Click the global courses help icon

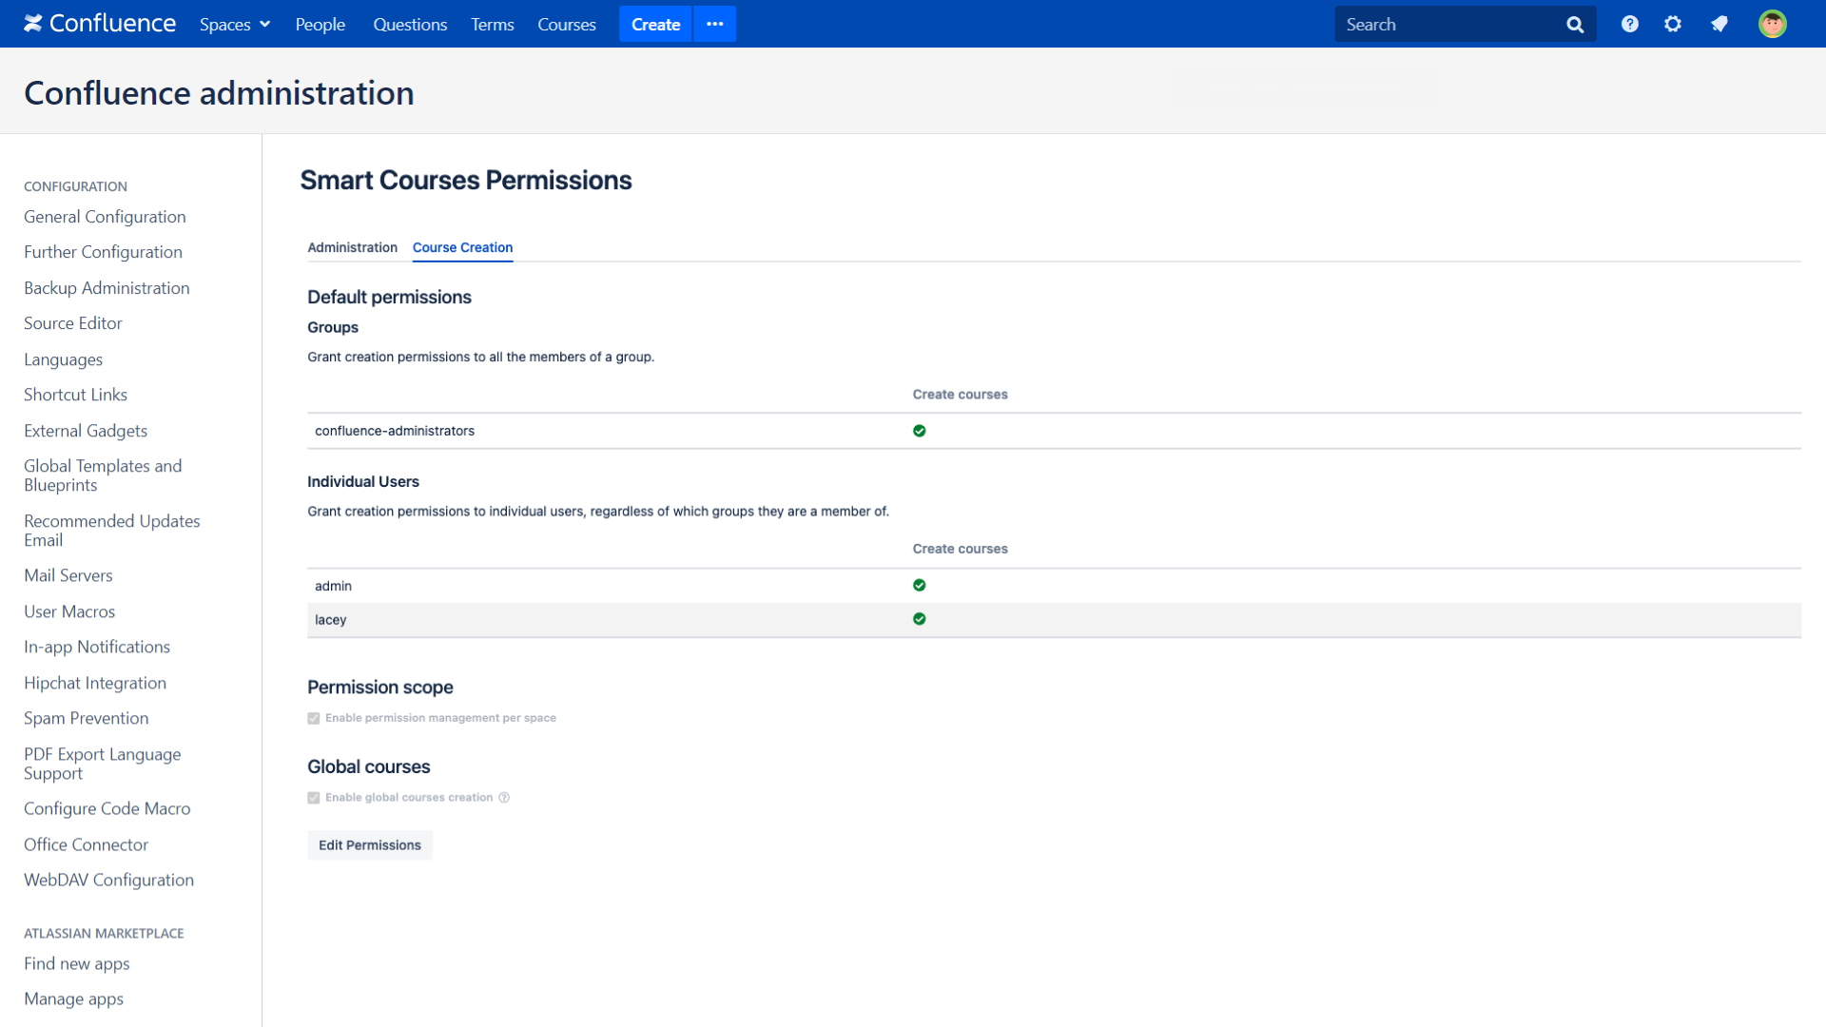(x=504, y=798)
